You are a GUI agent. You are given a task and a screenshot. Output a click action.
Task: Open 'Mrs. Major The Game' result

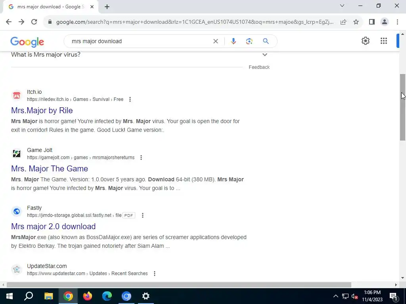click(x=50, y=169)
